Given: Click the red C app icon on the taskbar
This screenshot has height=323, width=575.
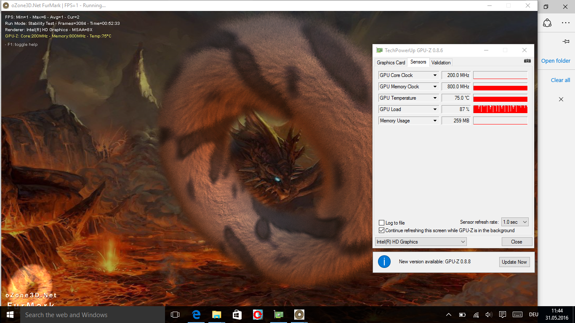Looking at the screenshot, I should coord(258,315).
